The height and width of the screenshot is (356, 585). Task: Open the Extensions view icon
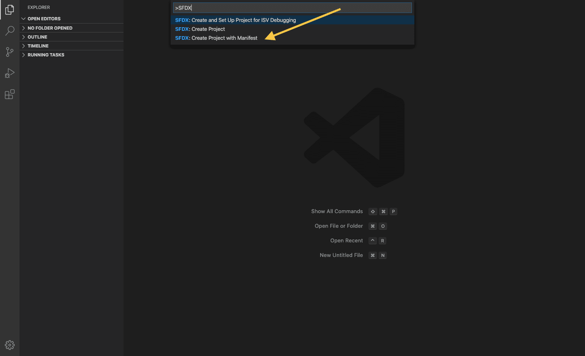coord(10,94)
